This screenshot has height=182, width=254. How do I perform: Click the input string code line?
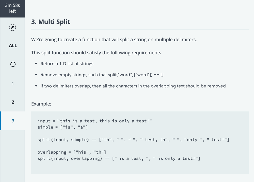[94, 121]
